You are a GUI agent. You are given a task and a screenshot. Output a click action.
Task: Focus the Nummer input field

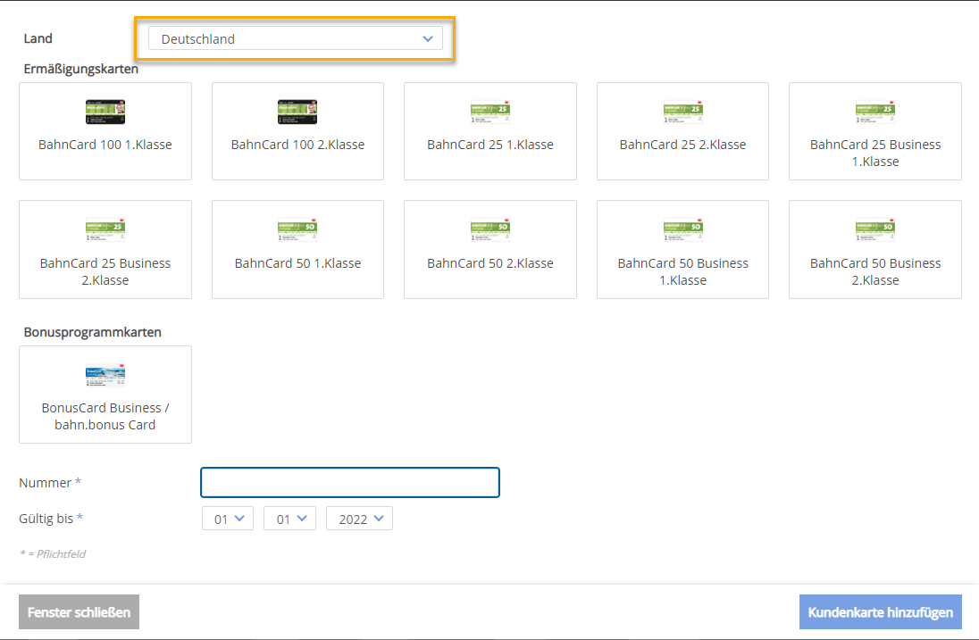pos(349,482)
